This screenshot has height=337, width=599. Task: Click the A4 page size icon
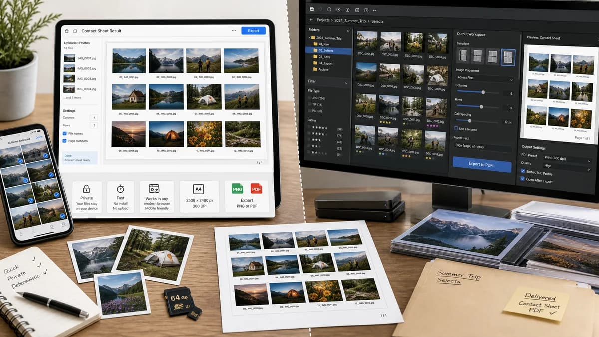[x=198, y=189]
